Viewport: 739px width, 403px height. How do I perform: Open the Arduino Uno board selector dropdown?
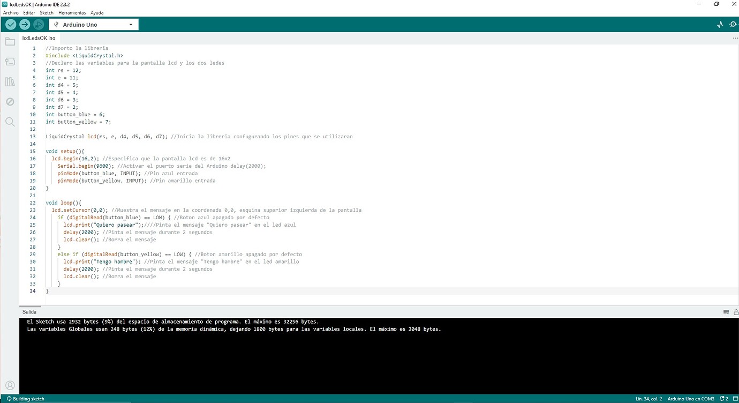(x=93, y=24)
